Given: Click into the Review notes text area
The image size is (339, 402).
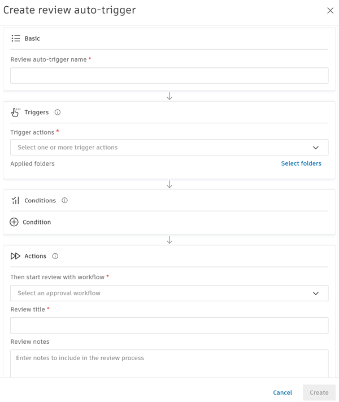Looking at the screenshot, I should click(x=169, y=363).
